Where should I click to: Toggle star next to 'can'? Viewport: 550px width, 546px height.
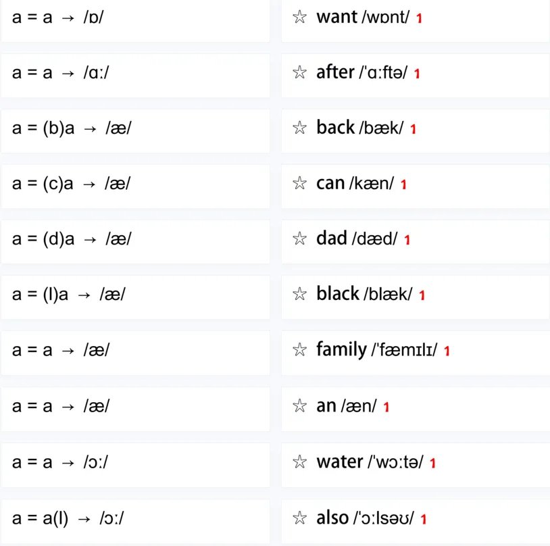click(x=299, y=183)
